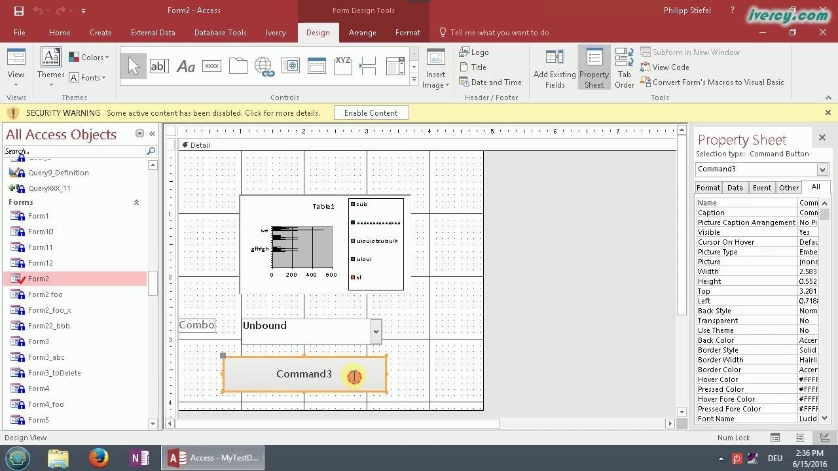Switch to the Arrange tab
The height and width of the screenshot is (471, 838).
tap(362, 33)
